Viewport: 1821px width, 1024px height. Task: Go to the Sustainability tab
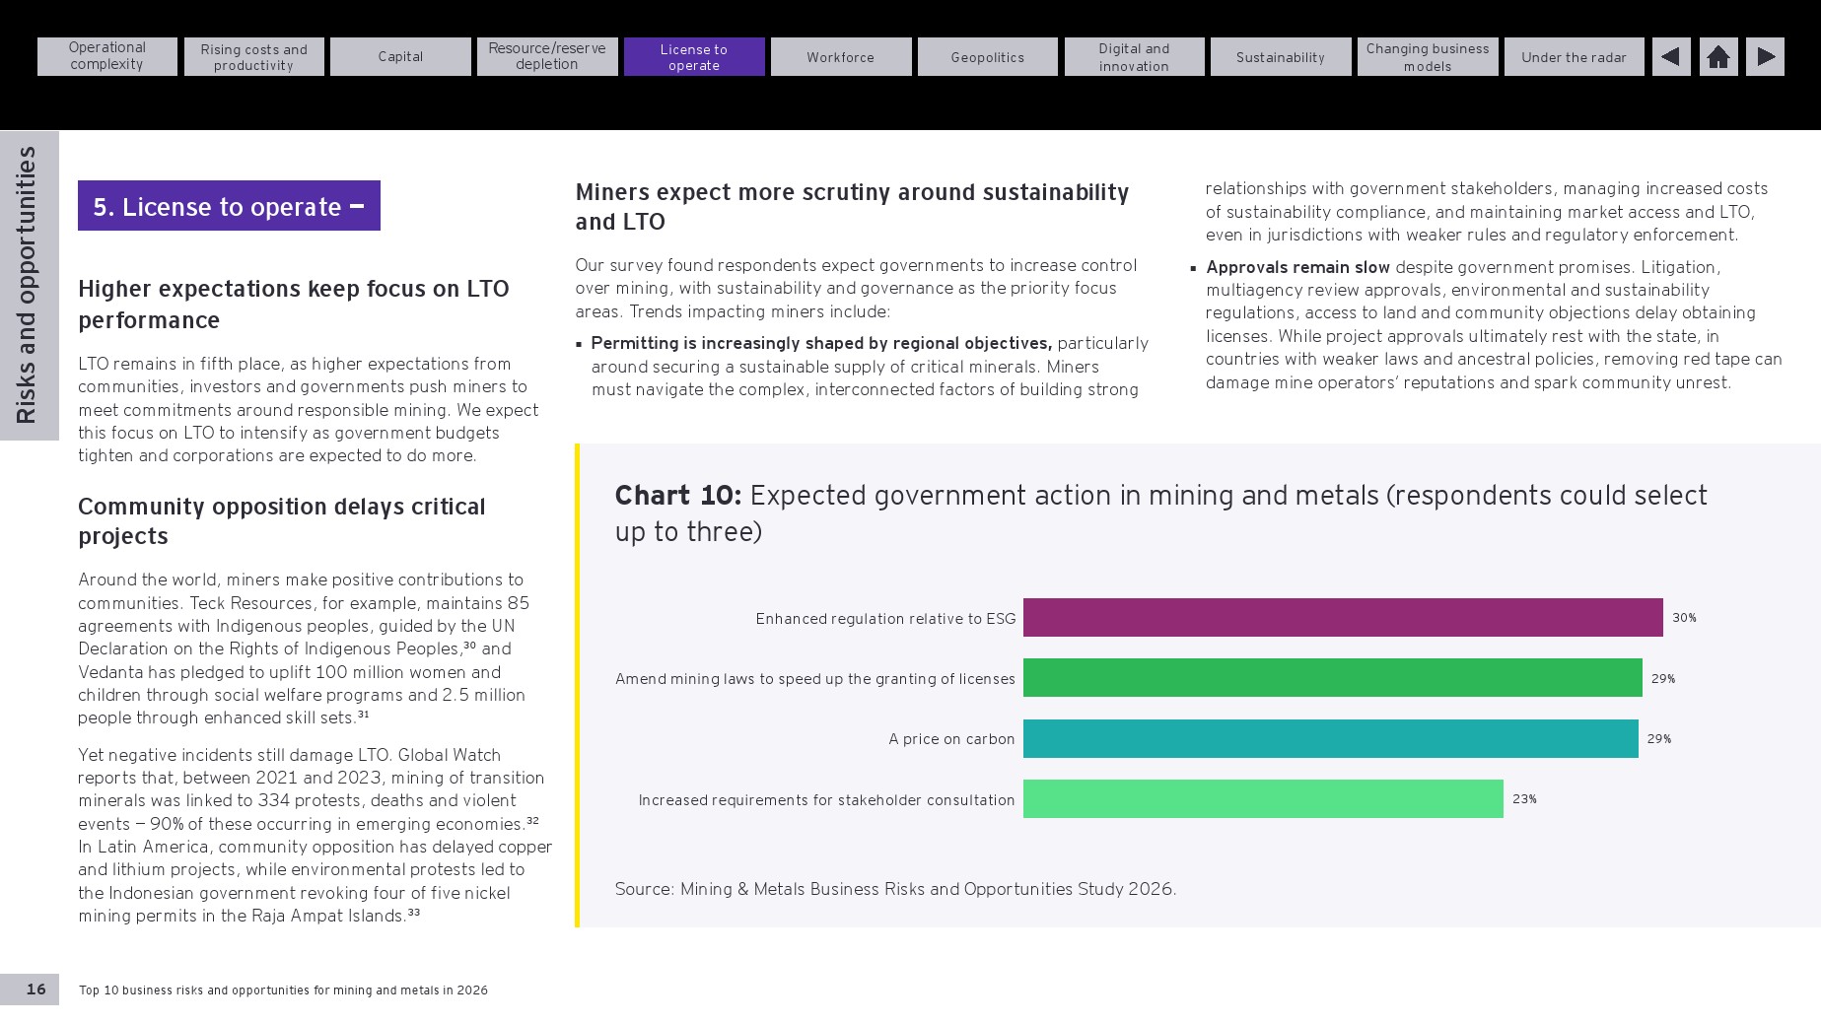tap(1281, 56)
